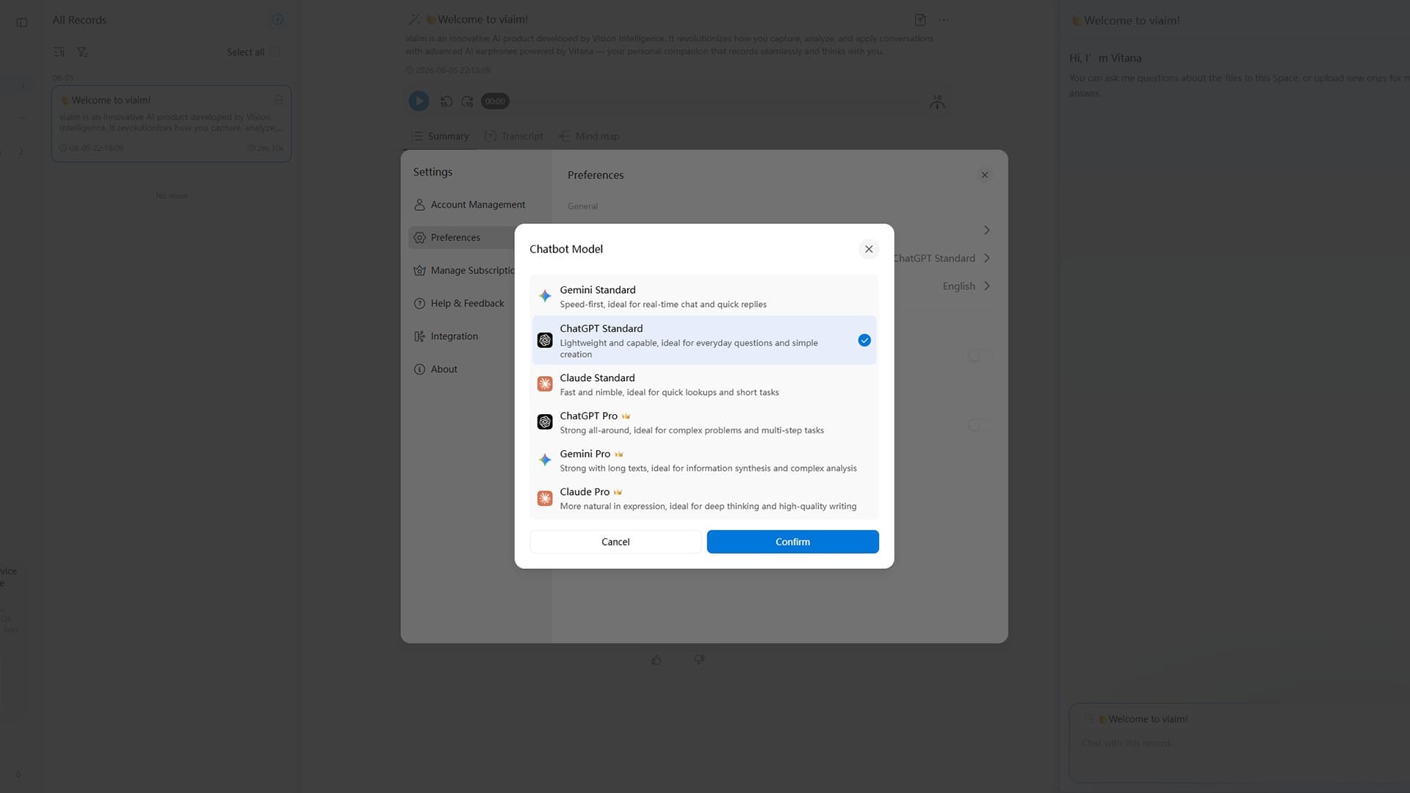Click the Claude Standard logo icon
Image resolution: width=1410 pixels, height=793 pixels.
coord(545,384)
